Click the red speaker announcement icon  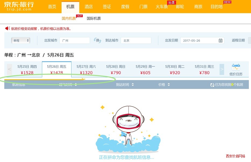point(8,28)
